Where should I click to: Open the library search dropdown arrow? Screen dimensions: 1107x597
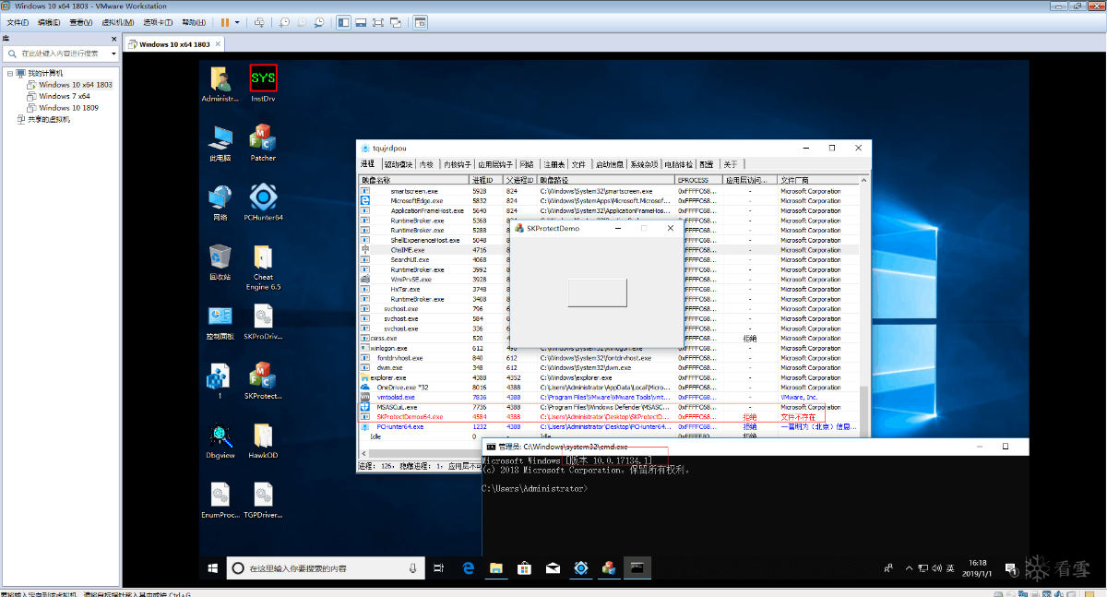113,54
